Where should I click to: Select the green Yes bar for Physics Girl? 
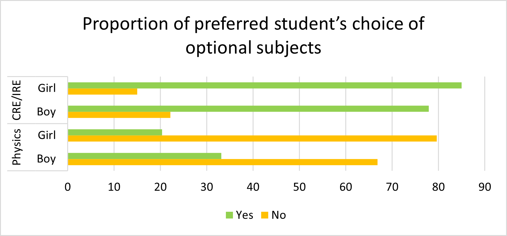tap(115, 132)
